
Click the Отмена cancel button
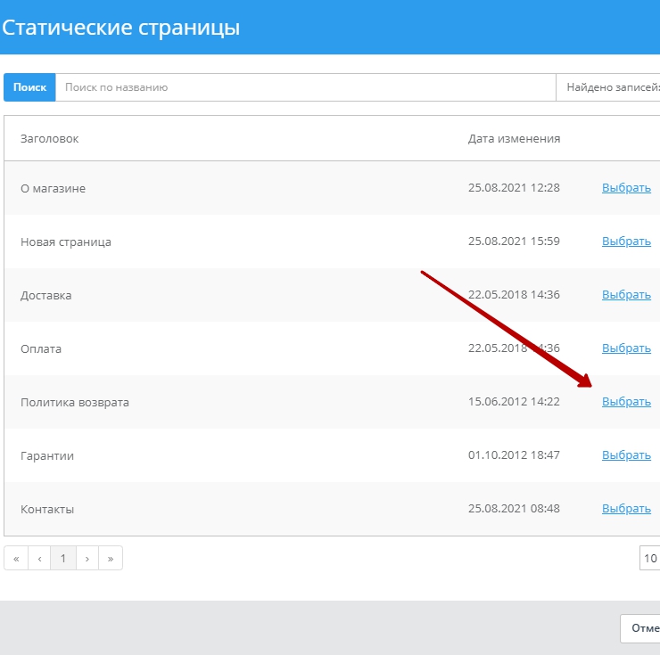pyautogui.click(x=641, y=628)
